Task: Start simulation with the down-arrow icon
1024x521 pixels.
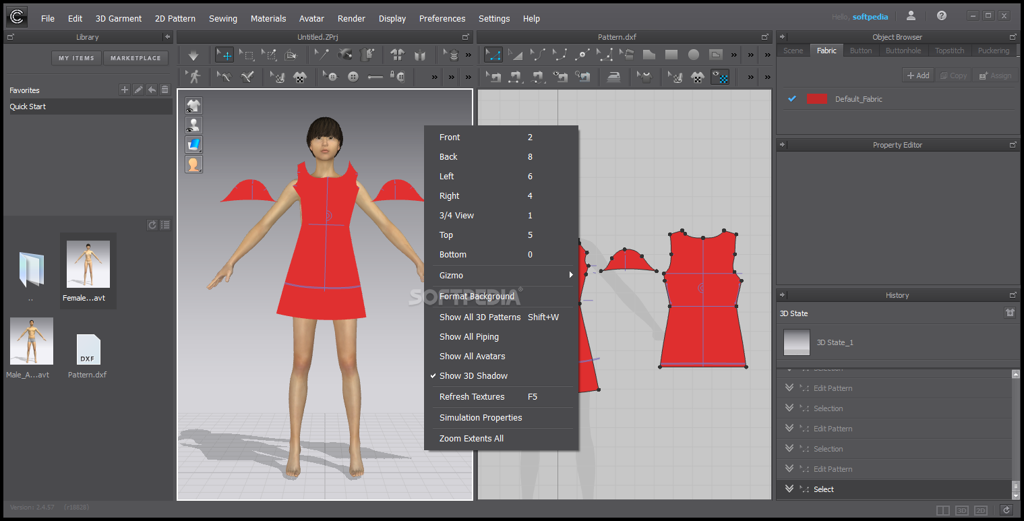Action: [193, 55]
